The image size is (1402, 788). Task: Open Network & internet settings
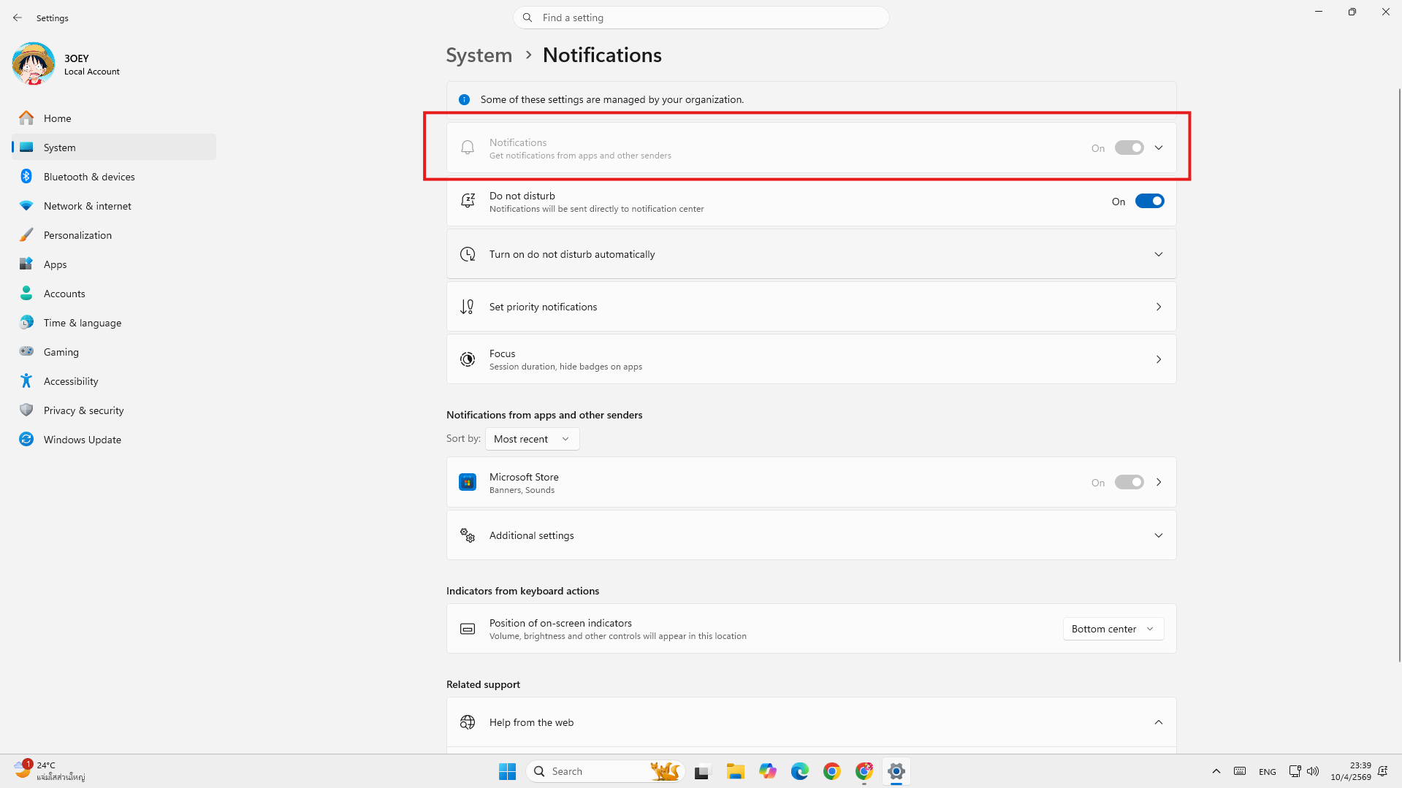114,206
